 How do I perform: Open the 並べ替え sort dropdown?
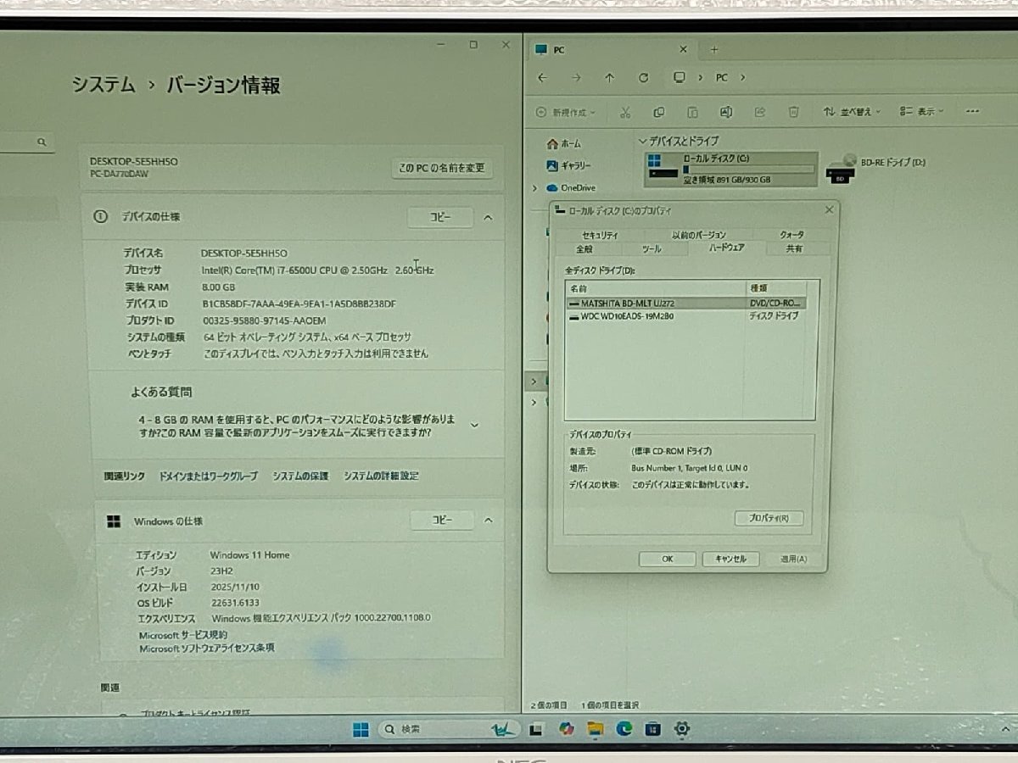click(x=853, y=111)
